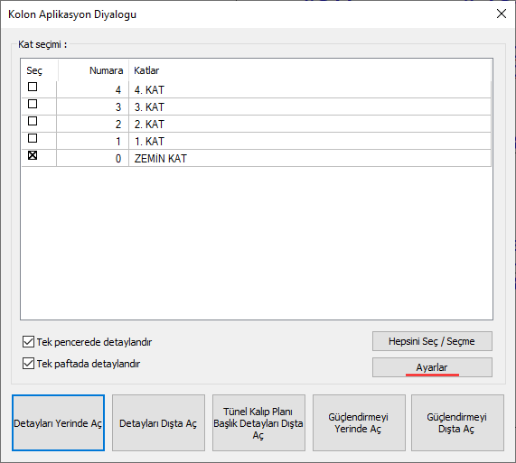Select the Katlar column header
Viewport: 516px width, 463px height.
[310, 70]
